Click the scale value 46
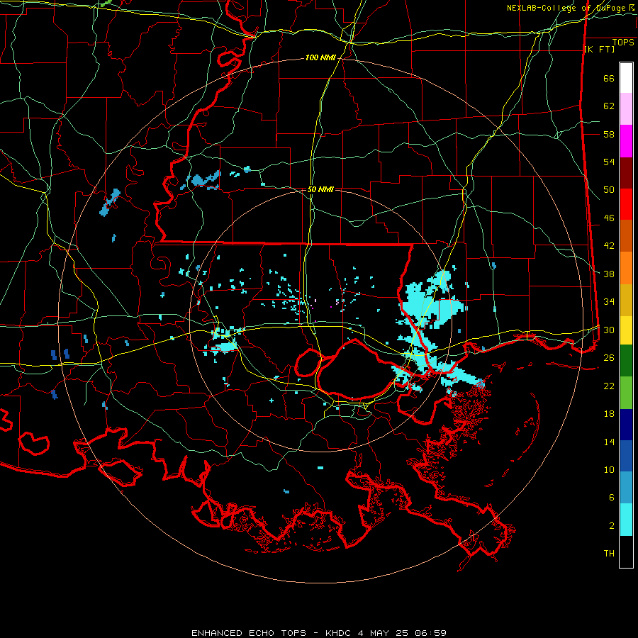The width and height of the screenshot is (638, 638). click(x=609, y=218)
